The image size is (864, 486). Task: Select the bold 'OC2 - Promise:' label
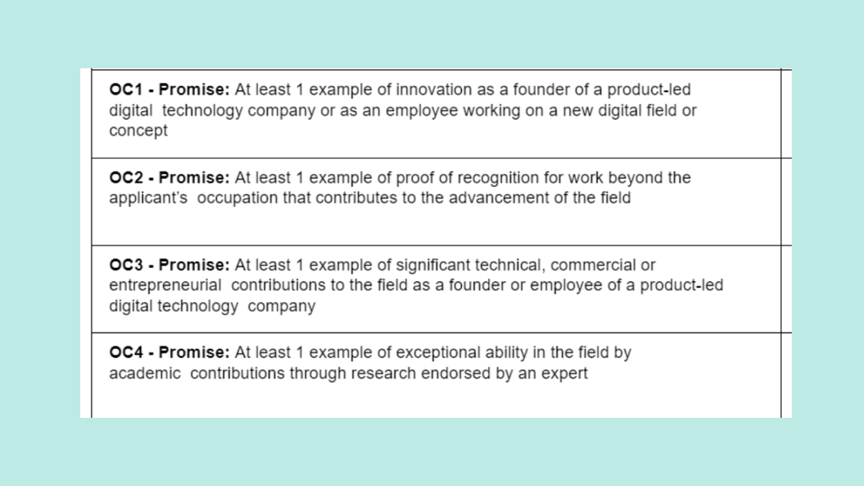pyautogui.click(x=170, y=178)
